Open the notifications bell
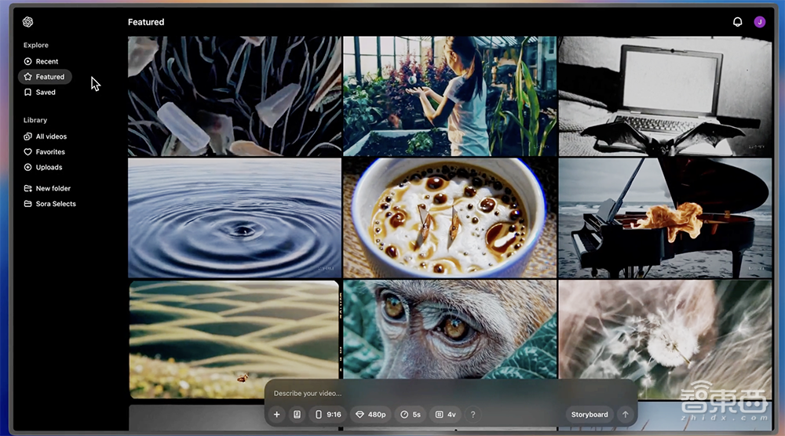This screenshot has width=785, height=436. (737, 22)
